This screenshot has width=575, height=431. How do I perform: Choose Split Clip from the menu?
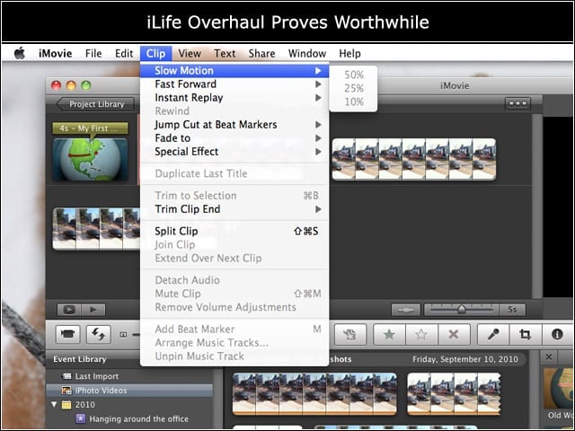tap(234, 232)
